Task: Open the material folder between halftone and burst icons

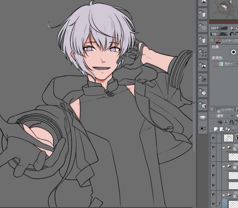Action: point(203,40)
